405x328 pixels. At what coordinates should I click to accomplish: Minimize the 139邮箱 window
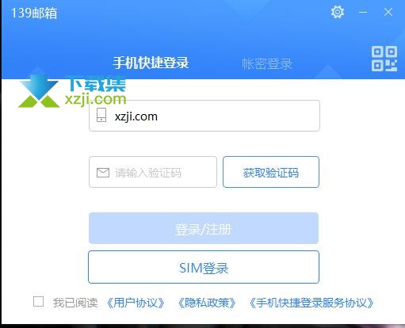click(x=363, y=12)
